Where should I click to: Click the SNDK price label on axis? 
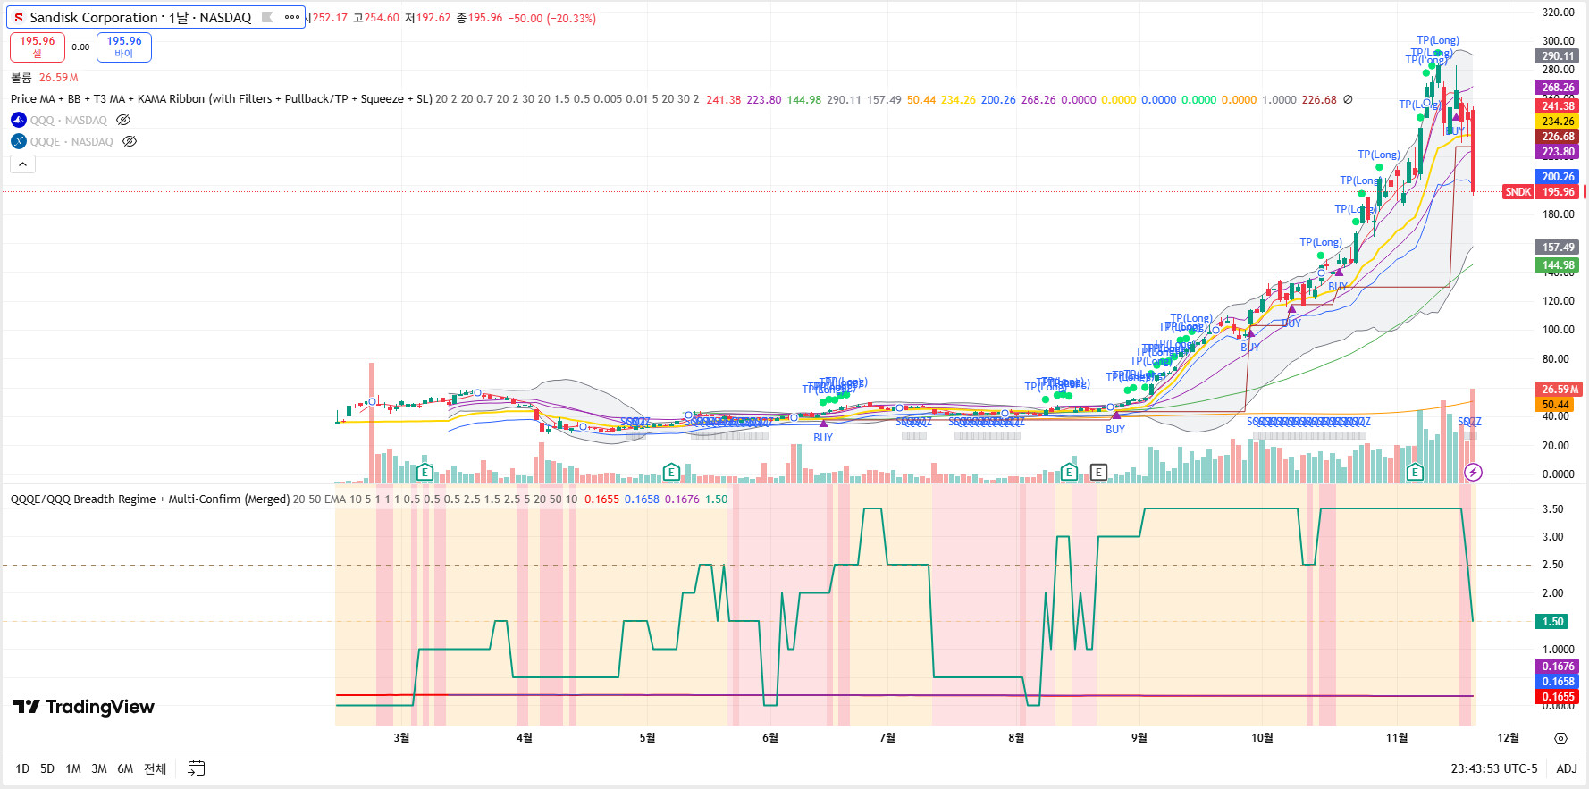click(1518, 192)
